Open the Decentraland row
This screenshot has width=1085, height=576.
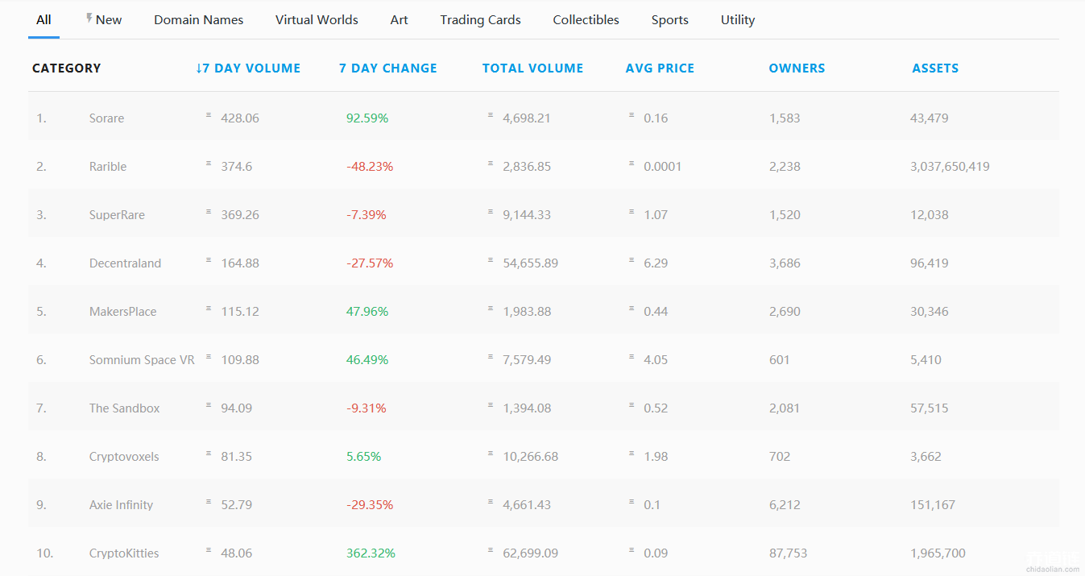[544, 263]
